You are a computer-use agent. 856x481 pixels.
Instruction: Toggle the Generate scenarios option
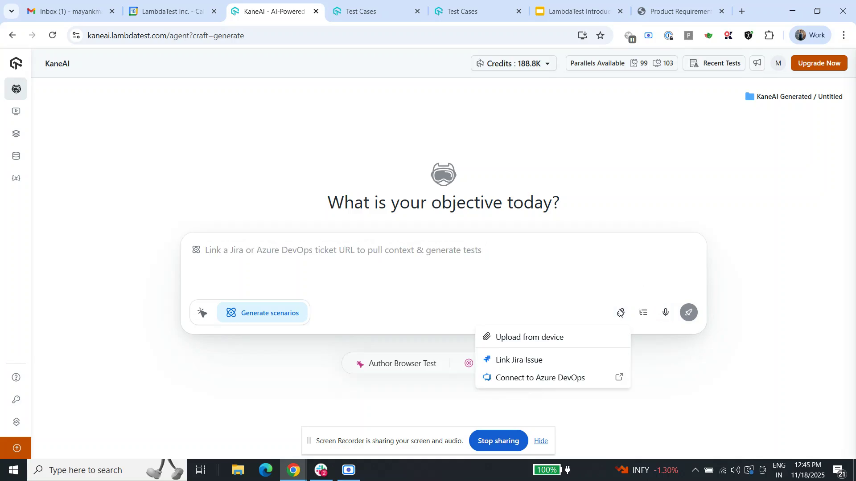pos(262,312)
